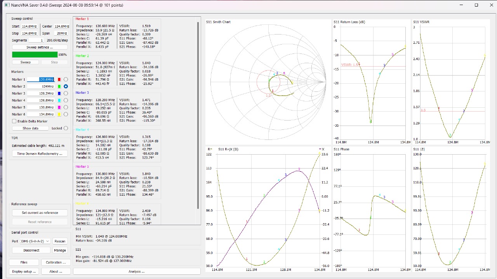Click the S11 Phase chart
The width and height of the screenshot is (497, 279).
click(371, 209)
